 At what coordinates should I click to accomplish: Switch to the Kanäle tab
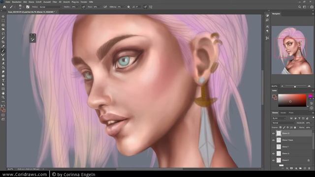283,113
